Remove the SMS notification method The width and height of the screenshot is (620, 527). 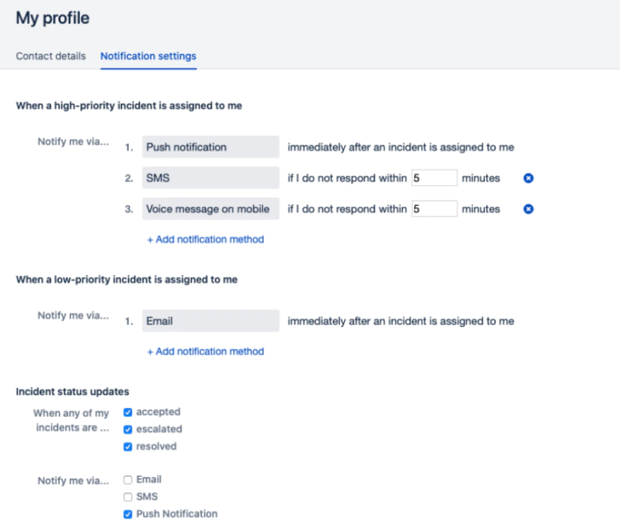point(528,178)
